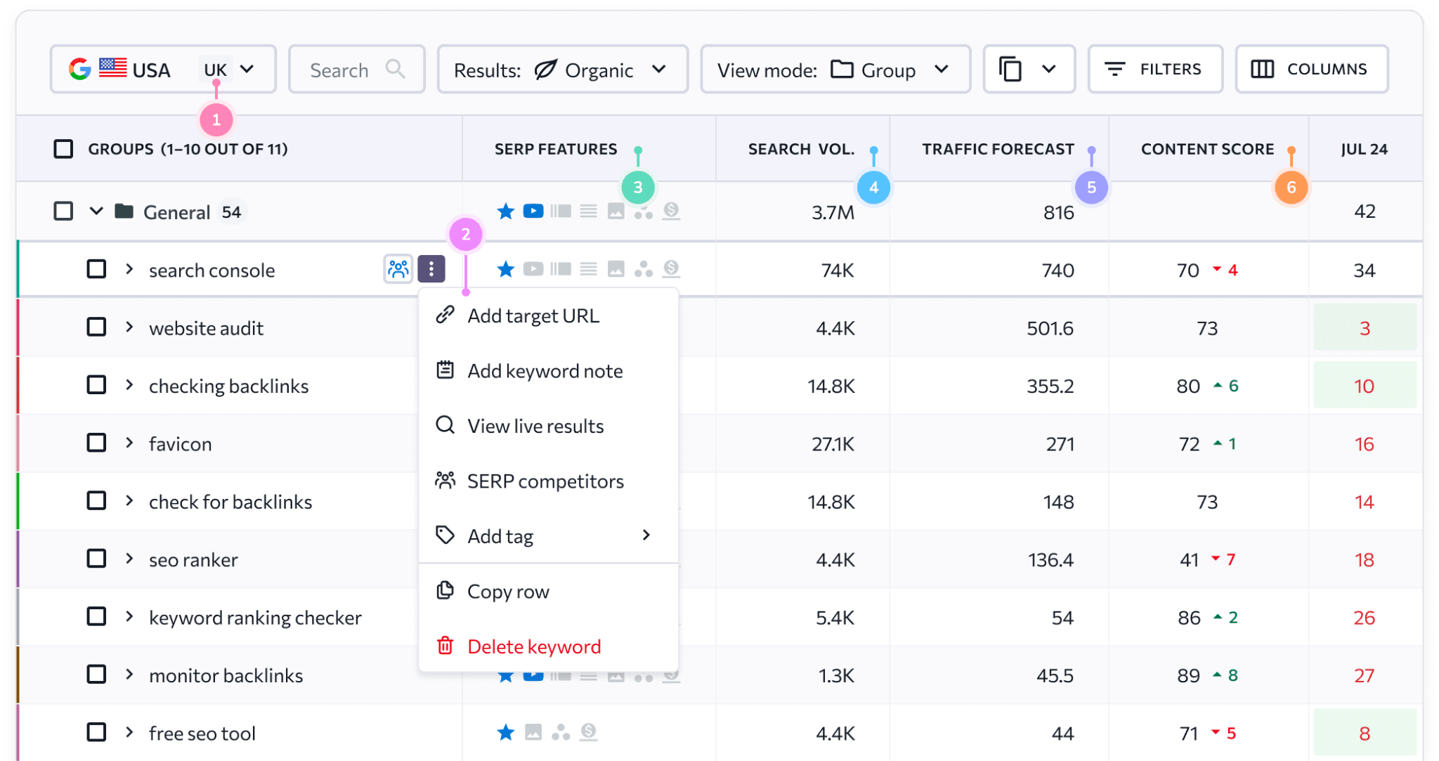The height and width of the screenshot is (761, 1439).
Task: Select Add target URL from context menu
Action: (x=533, y=315)
